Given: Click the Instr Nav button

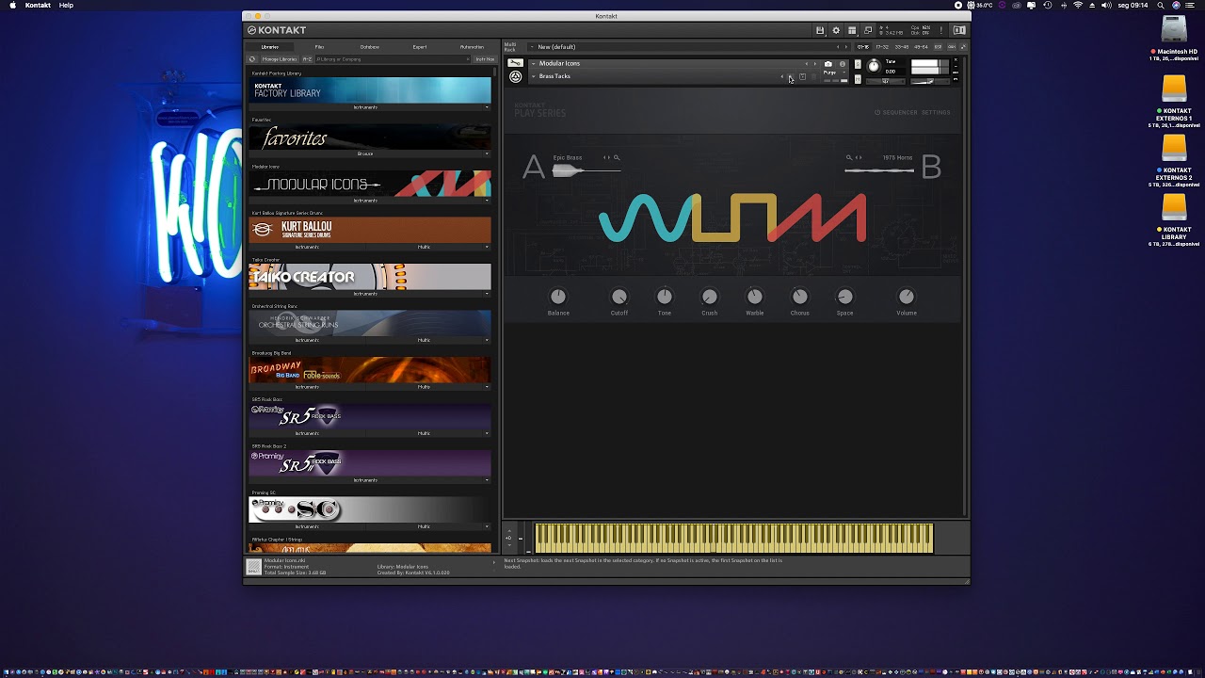Looking at the screenshot, I should coord(485,59).
